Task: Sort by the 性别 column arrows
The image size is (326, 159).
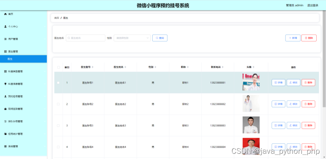Action: click(155, 67)
